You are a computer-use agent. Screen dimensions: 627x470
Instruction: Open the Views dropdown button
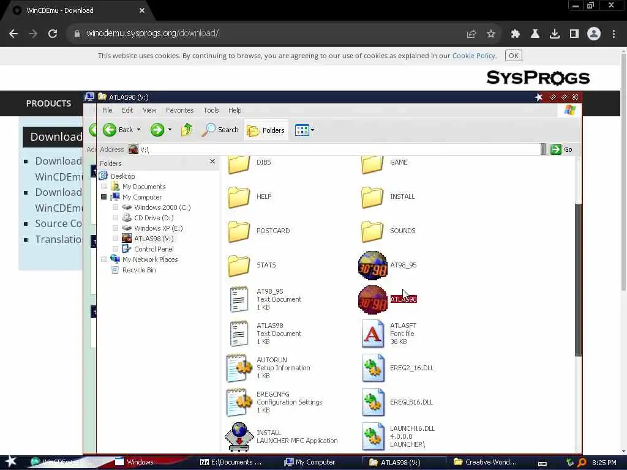(x=305, y=130)
